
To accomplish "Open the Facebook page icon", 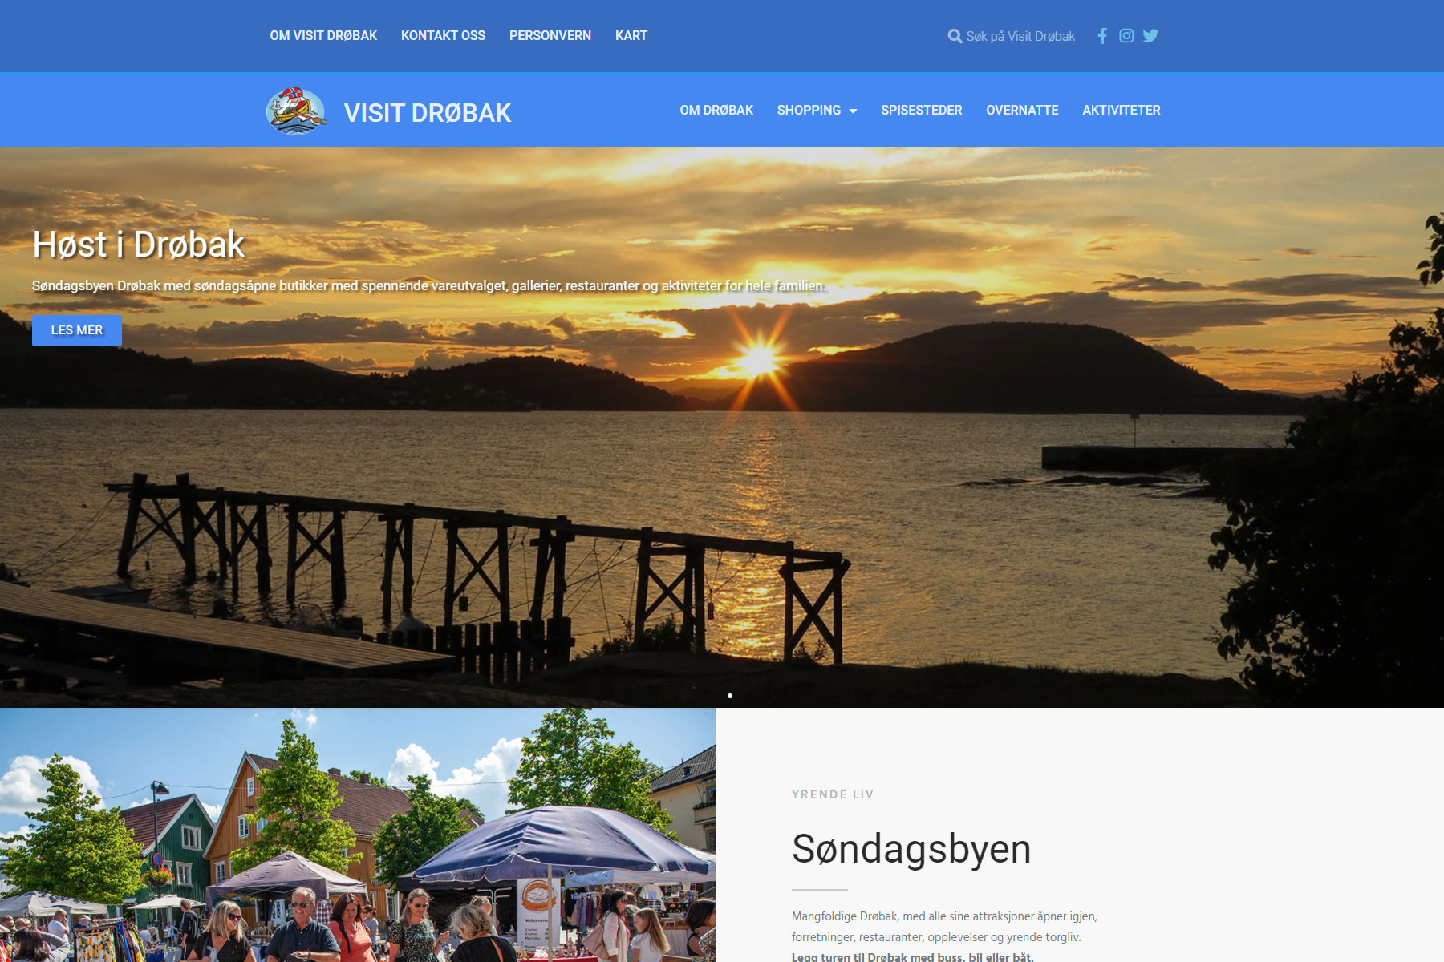I will (1102, 36).
